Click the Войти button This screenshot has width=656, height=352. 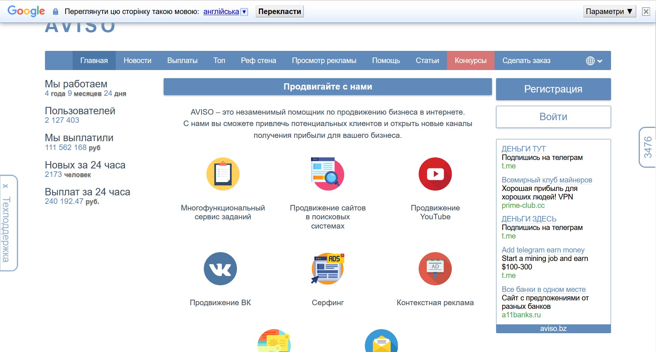553,117
